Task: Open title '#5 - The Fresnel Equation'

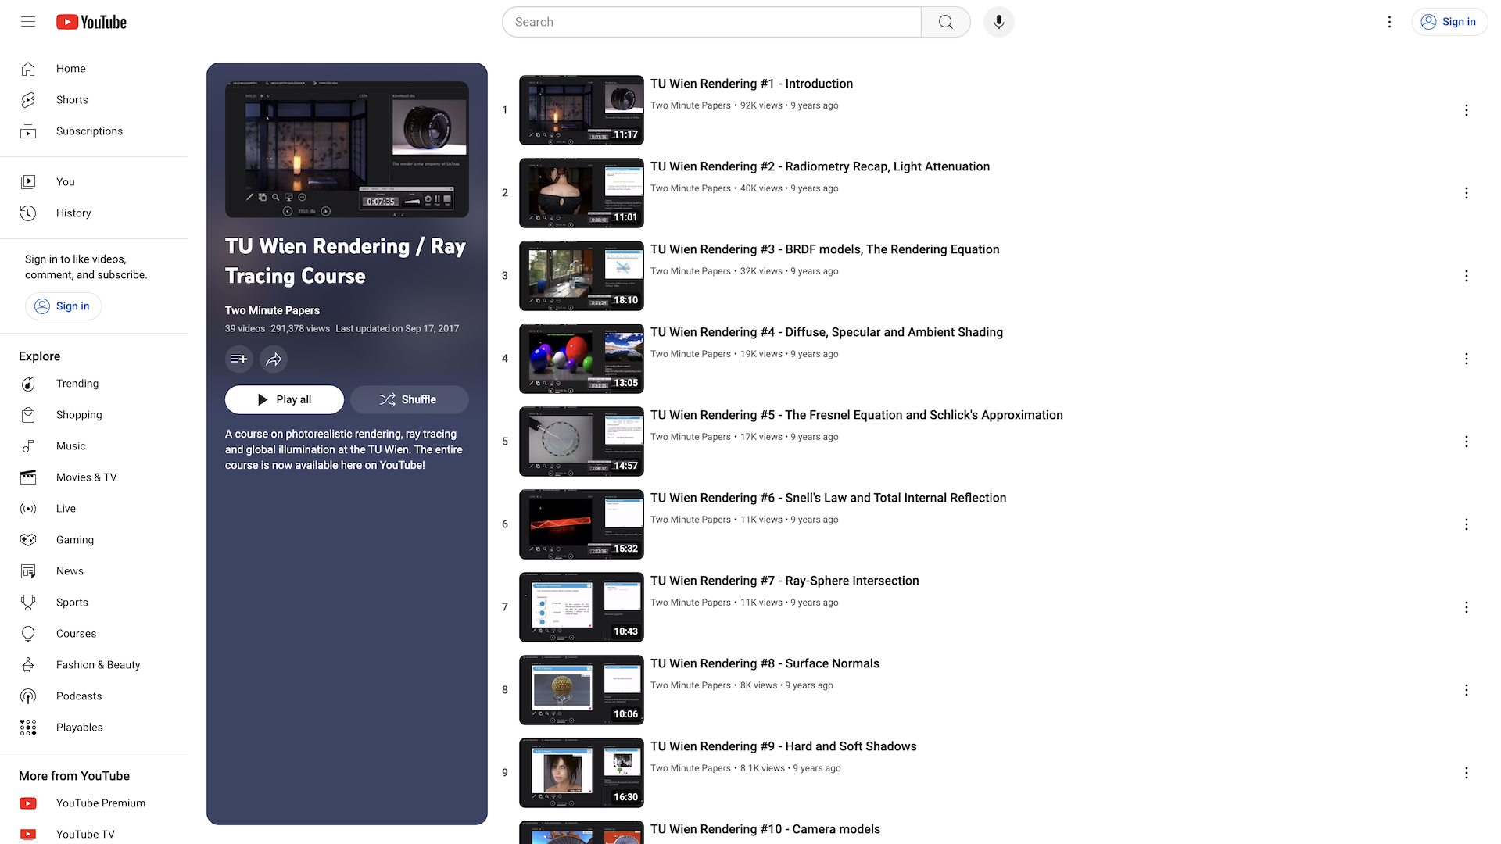Action: [857, 415]
